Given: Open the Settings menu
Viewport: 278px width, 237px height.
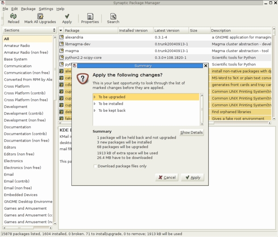Looking at the screenshot, I should pyautogui.click(x=46, y=8).
